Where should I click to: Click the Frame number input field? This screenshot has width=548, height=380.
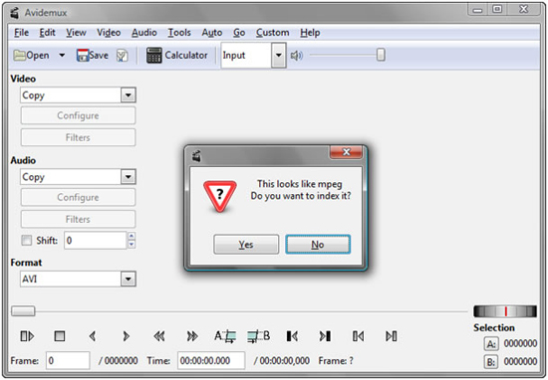click(68, 360)
